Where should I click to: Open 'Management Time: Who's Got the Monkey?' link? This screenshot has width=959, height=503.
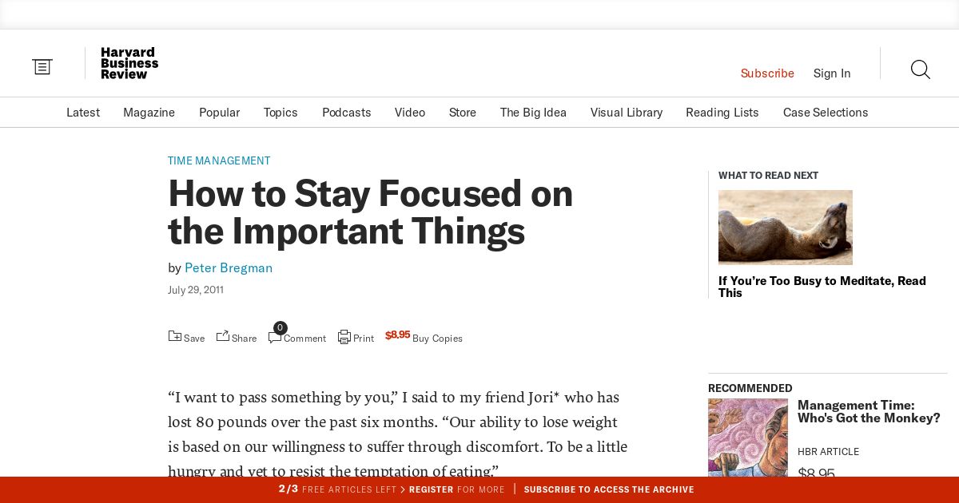pos(869,411)
